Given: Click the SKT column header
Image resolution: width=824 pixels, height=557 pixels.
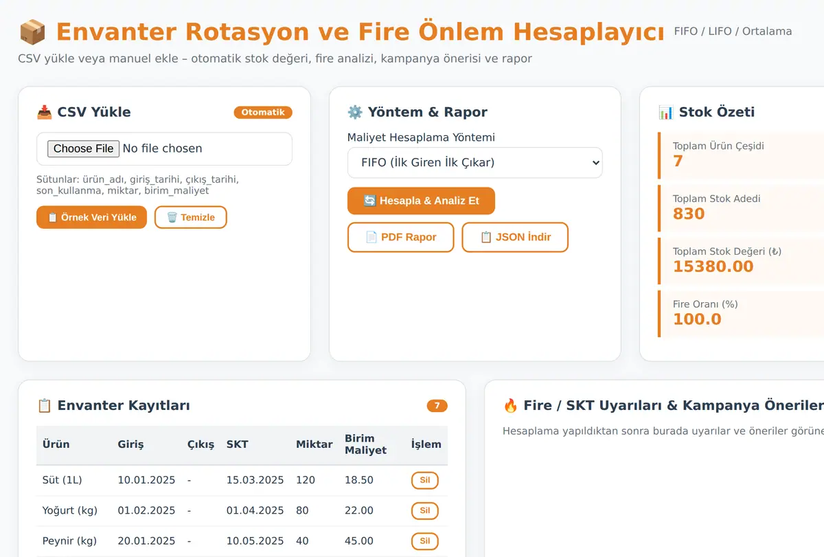Looking at the screenshot, I should (x=237, y=444).
